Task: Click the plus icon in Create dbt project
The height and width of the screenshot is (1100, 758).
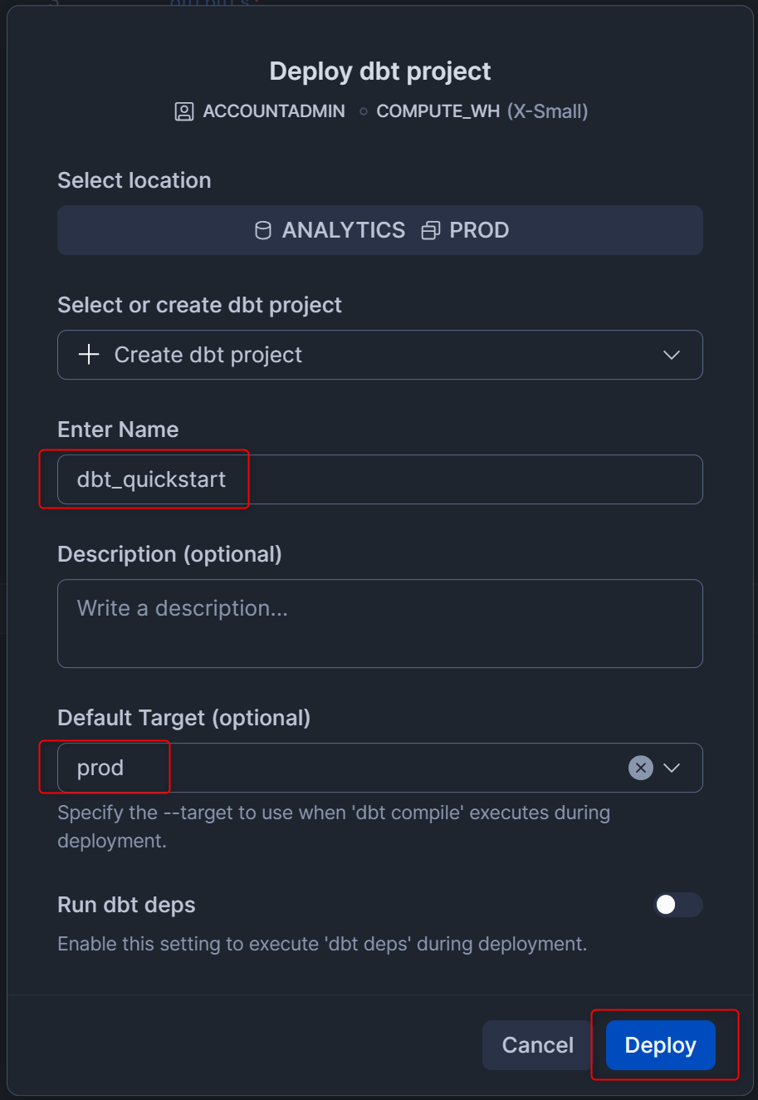Action: pos(89,355)
